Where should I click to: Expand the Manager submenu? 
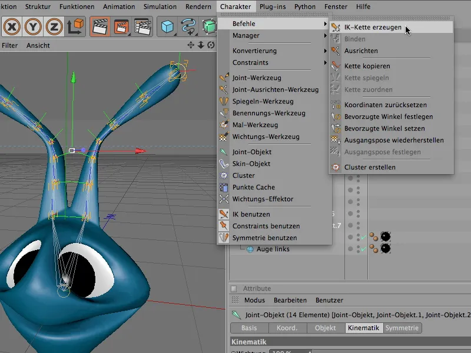(274, 35)
